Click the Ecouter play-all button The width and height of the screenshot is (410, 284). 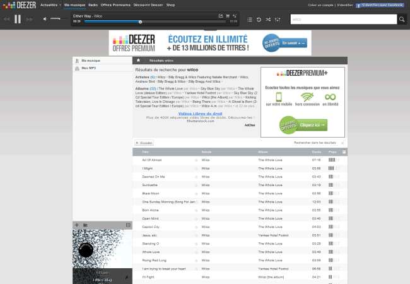pyautogui.click(x=144, y=143)
